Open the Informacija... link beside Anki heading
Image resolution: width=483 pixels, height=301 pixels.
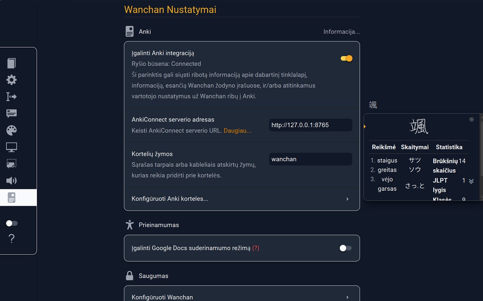341,32
